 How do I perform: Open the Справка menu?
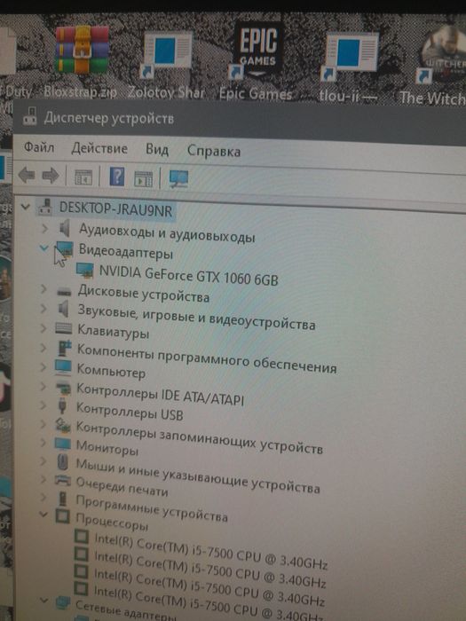214,152
